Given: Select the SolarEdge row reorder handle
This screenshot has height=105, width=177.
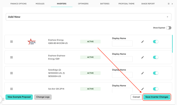Looking at the screenshot, I should point(11,73).
